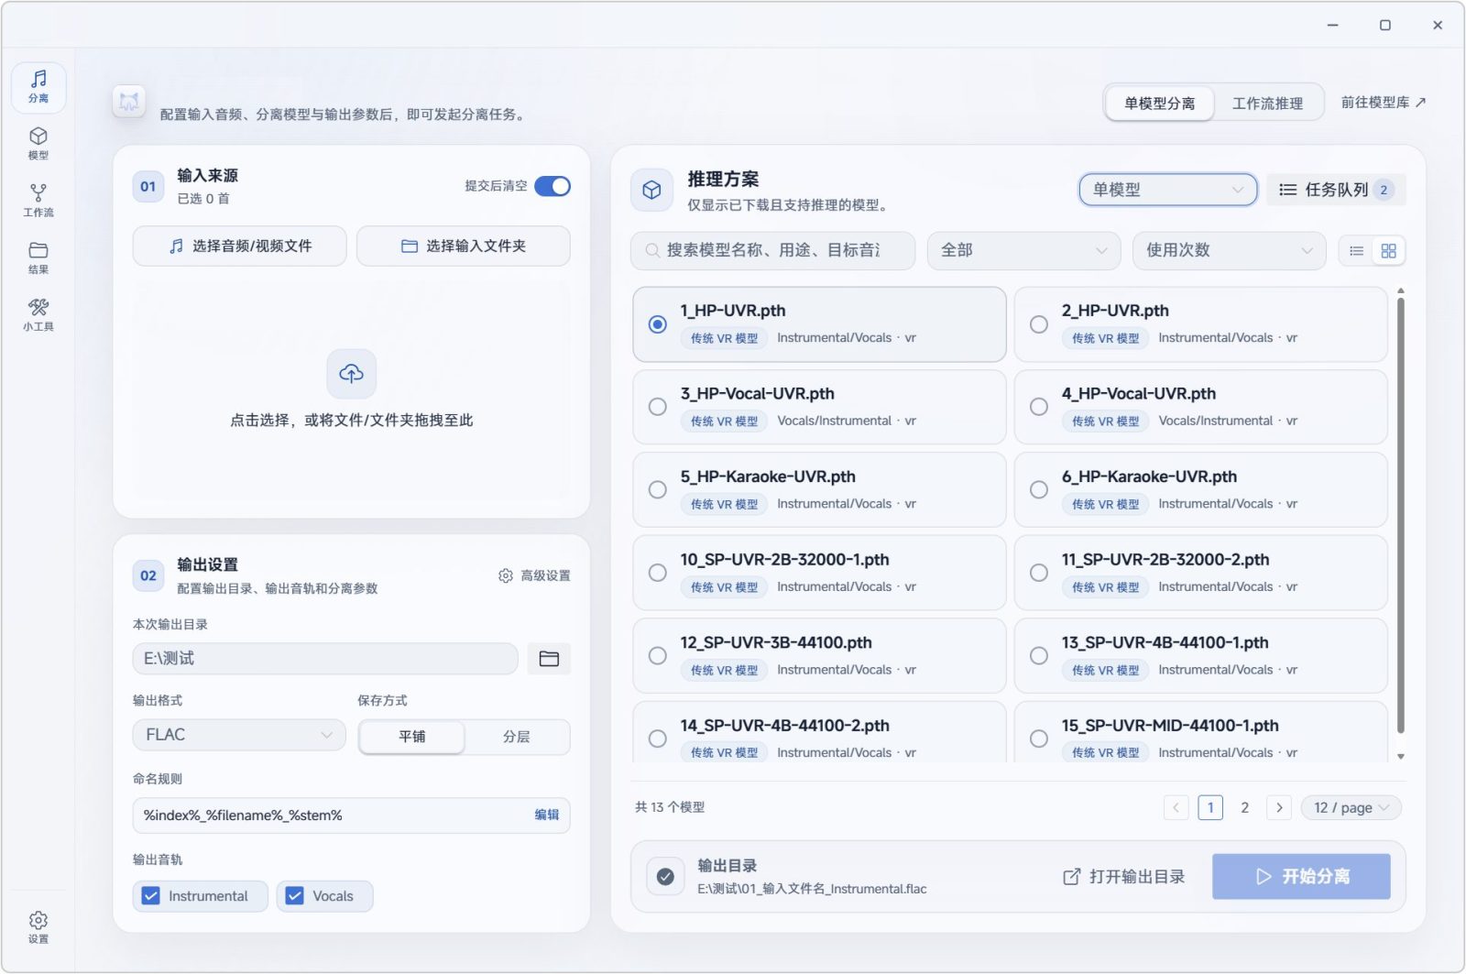This screenshot has width=1466, height=974.
Task: Switch to 单模型分离 tab
Action: (x=1160, y=104)
